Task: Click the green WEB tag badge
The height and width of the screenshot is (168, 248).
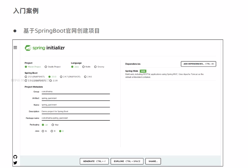Action: point(143,71)
